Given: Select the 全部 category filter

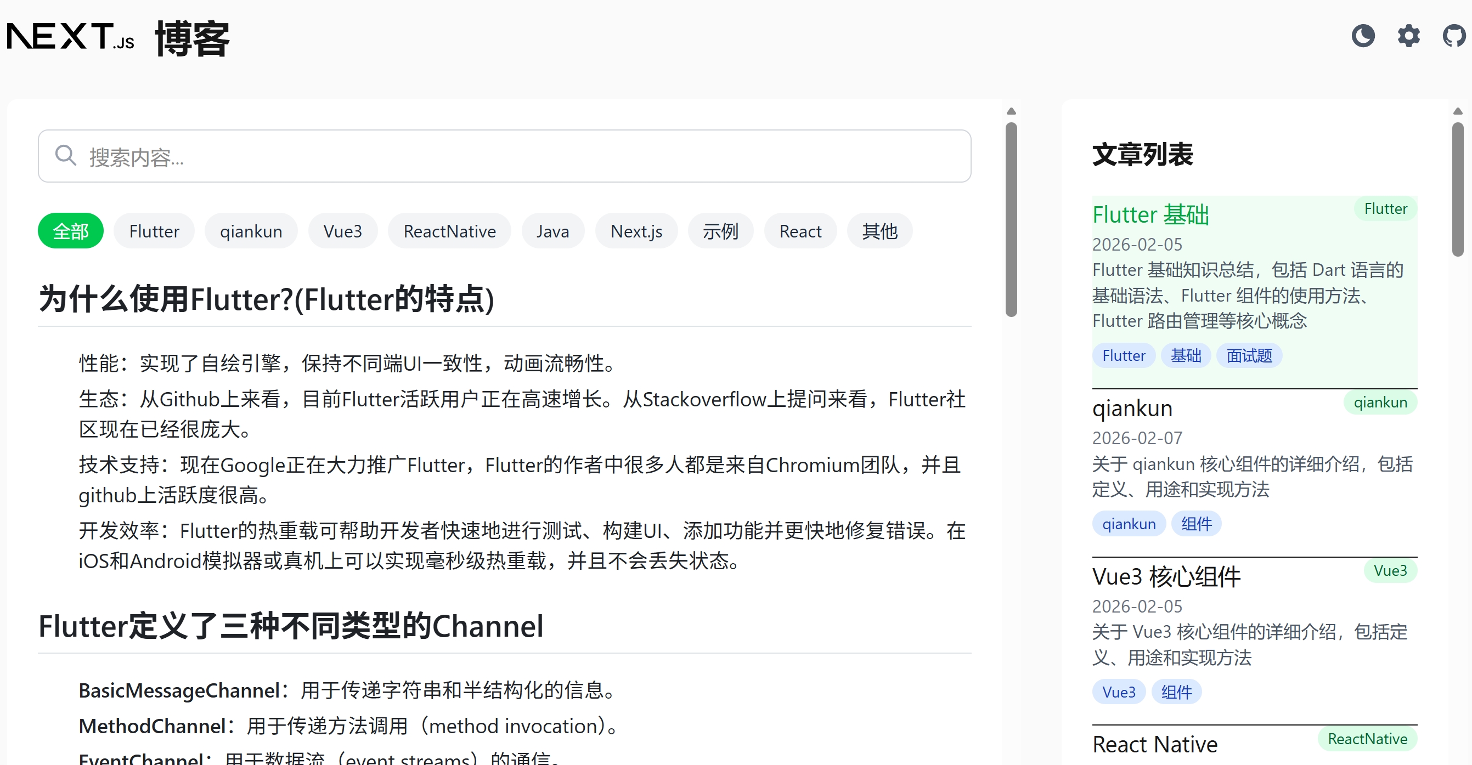Looking at the screenshot, I should (x=71, y=231).
